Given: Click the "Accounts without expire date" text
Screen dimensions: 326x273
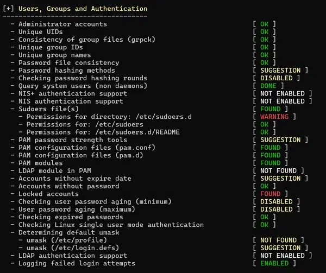Looking at the screenshot, I should pyautogui.click(x=74, y=179).
